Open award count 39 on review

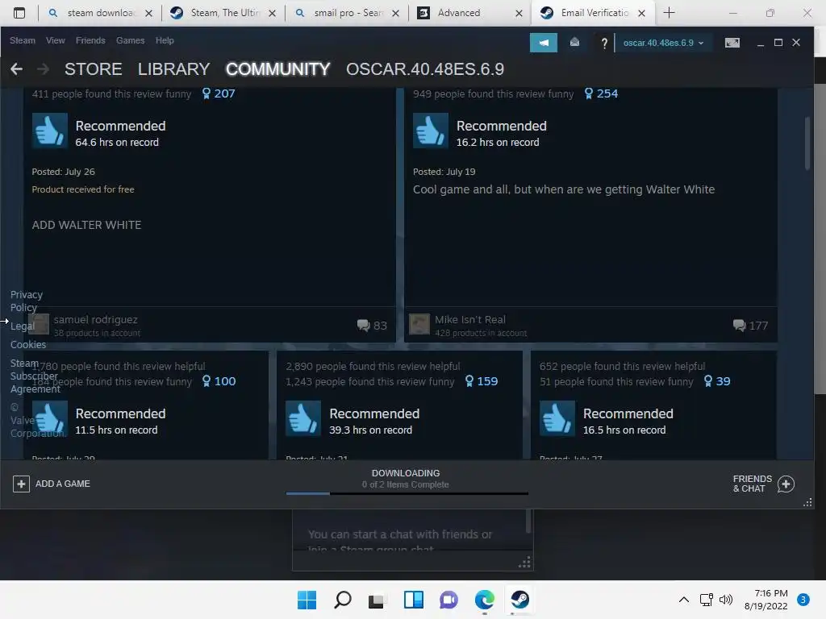(x=717, y=381)
